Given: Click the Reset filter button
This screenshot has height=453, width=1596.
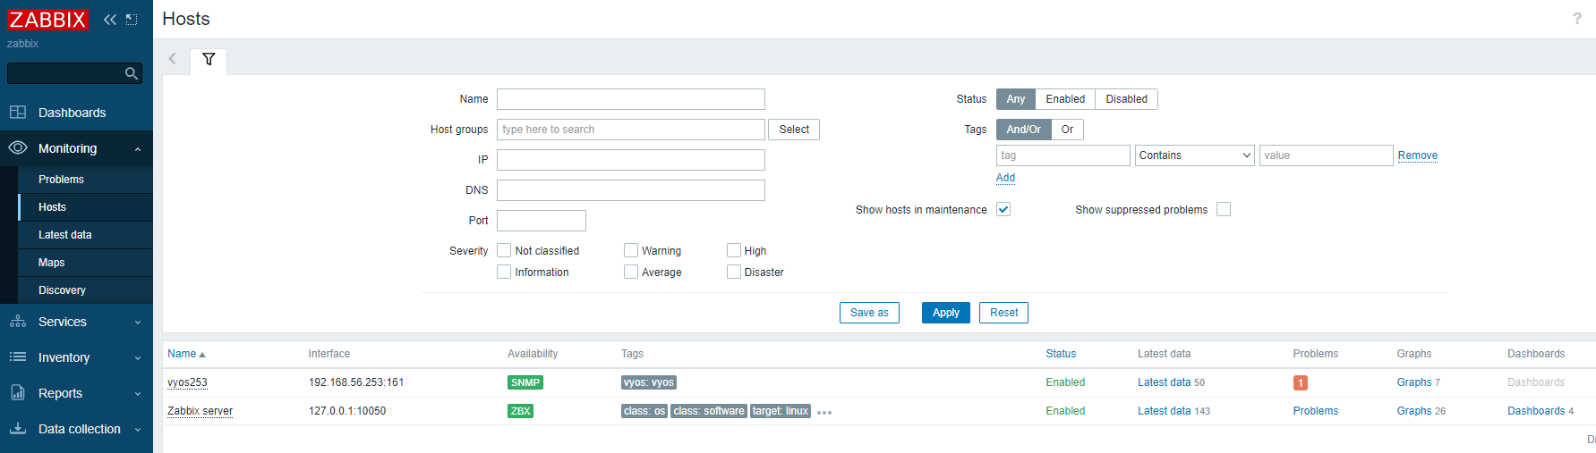Looking at the screenshot, I should (x=1003, y=313).
